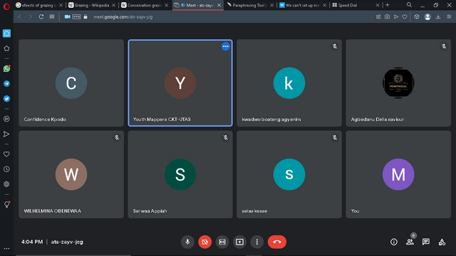Open options on Youth Mappers tile
Image resolution: width=456 pixels, height=256 pixels.
[x=225, y=46]
